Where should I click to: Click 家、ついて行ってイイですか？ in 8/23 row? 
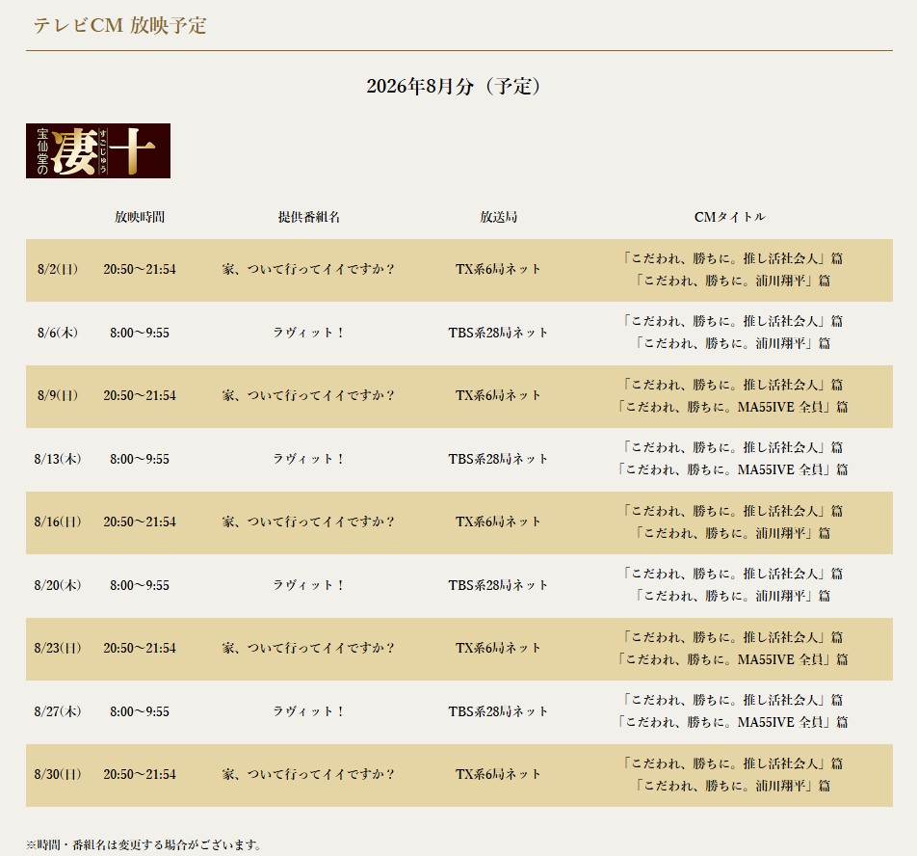[309, 649]
